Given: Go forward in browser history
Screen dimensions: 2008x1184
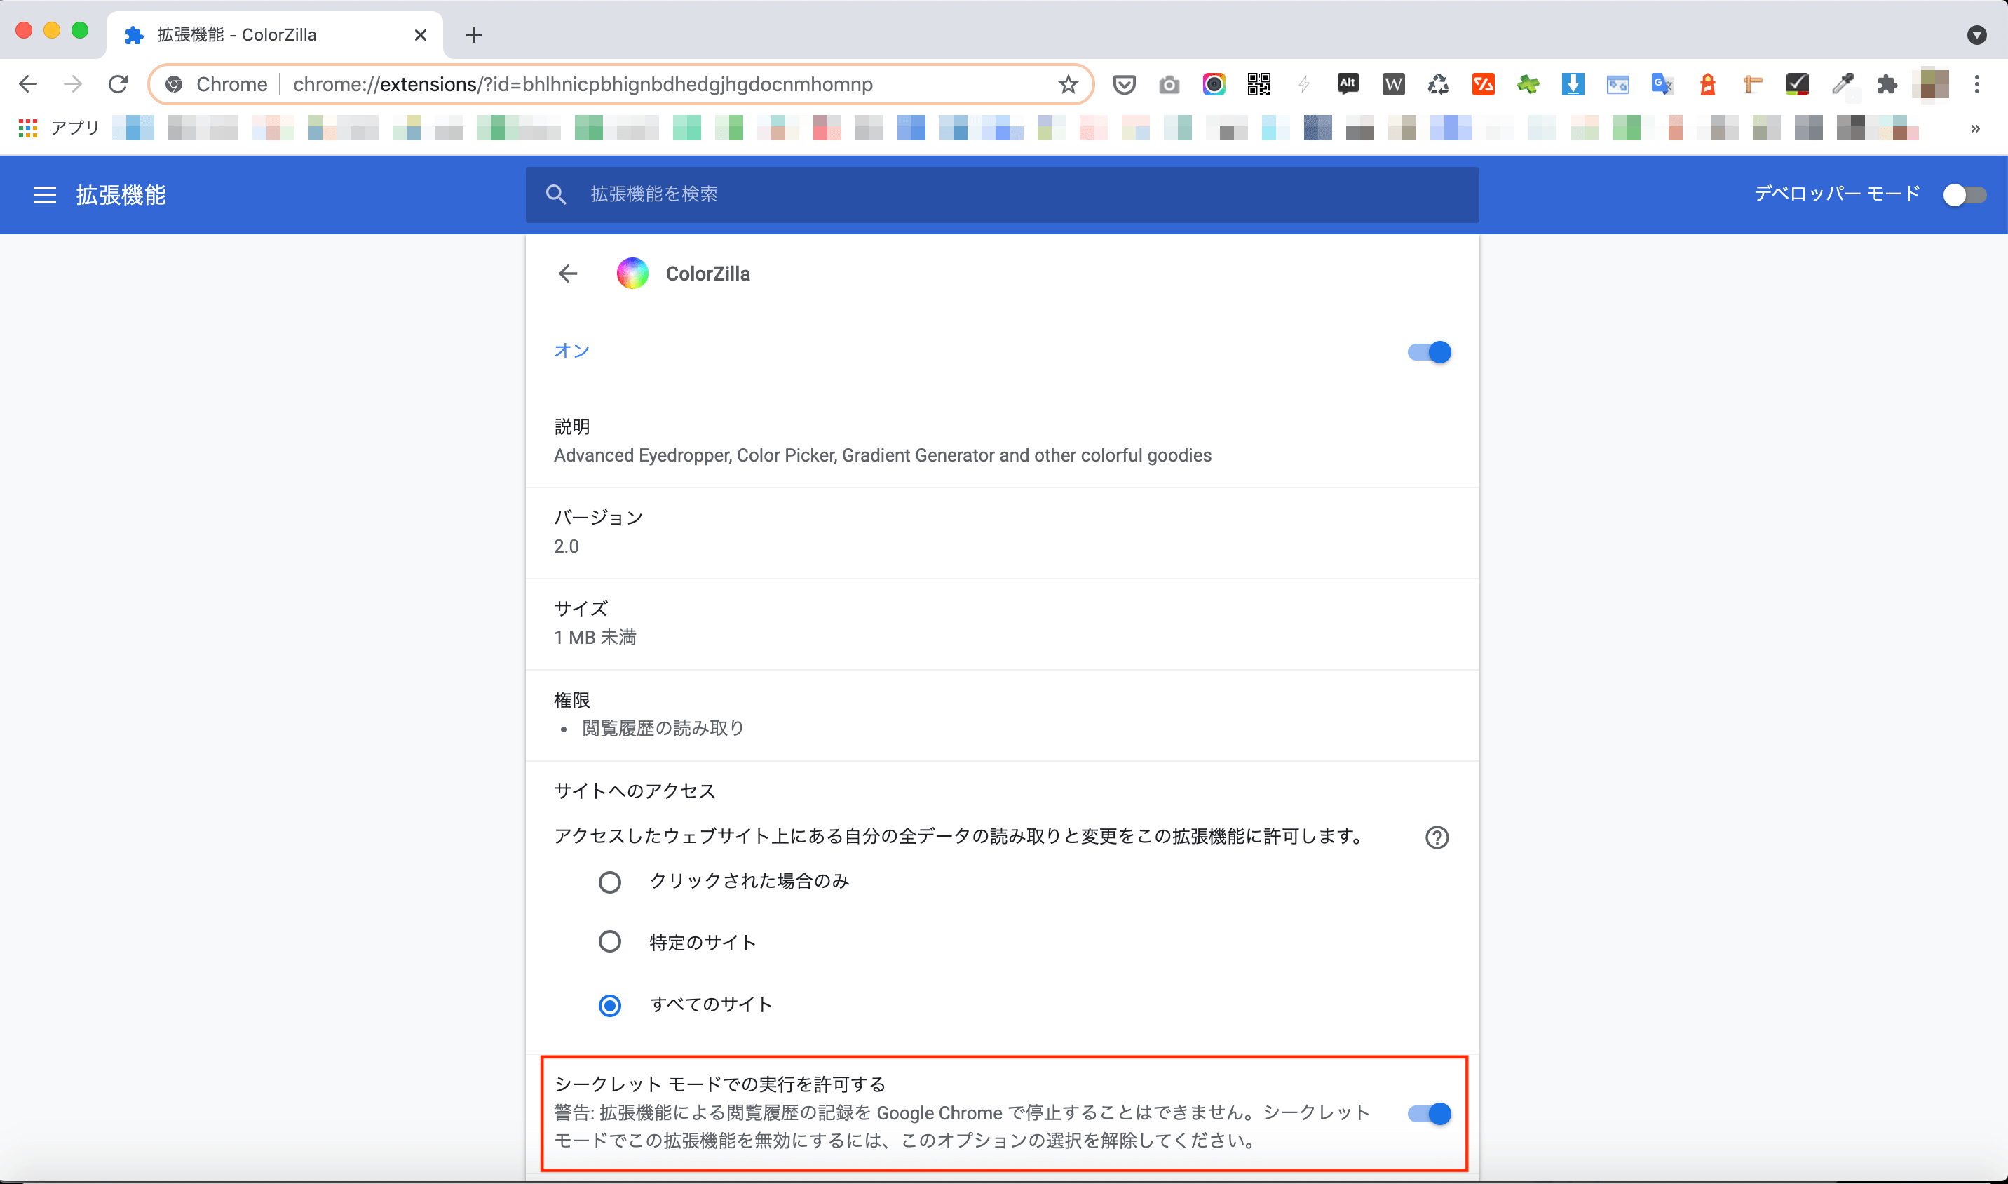Looking at the screenshot, I should [x=73, y=85].
